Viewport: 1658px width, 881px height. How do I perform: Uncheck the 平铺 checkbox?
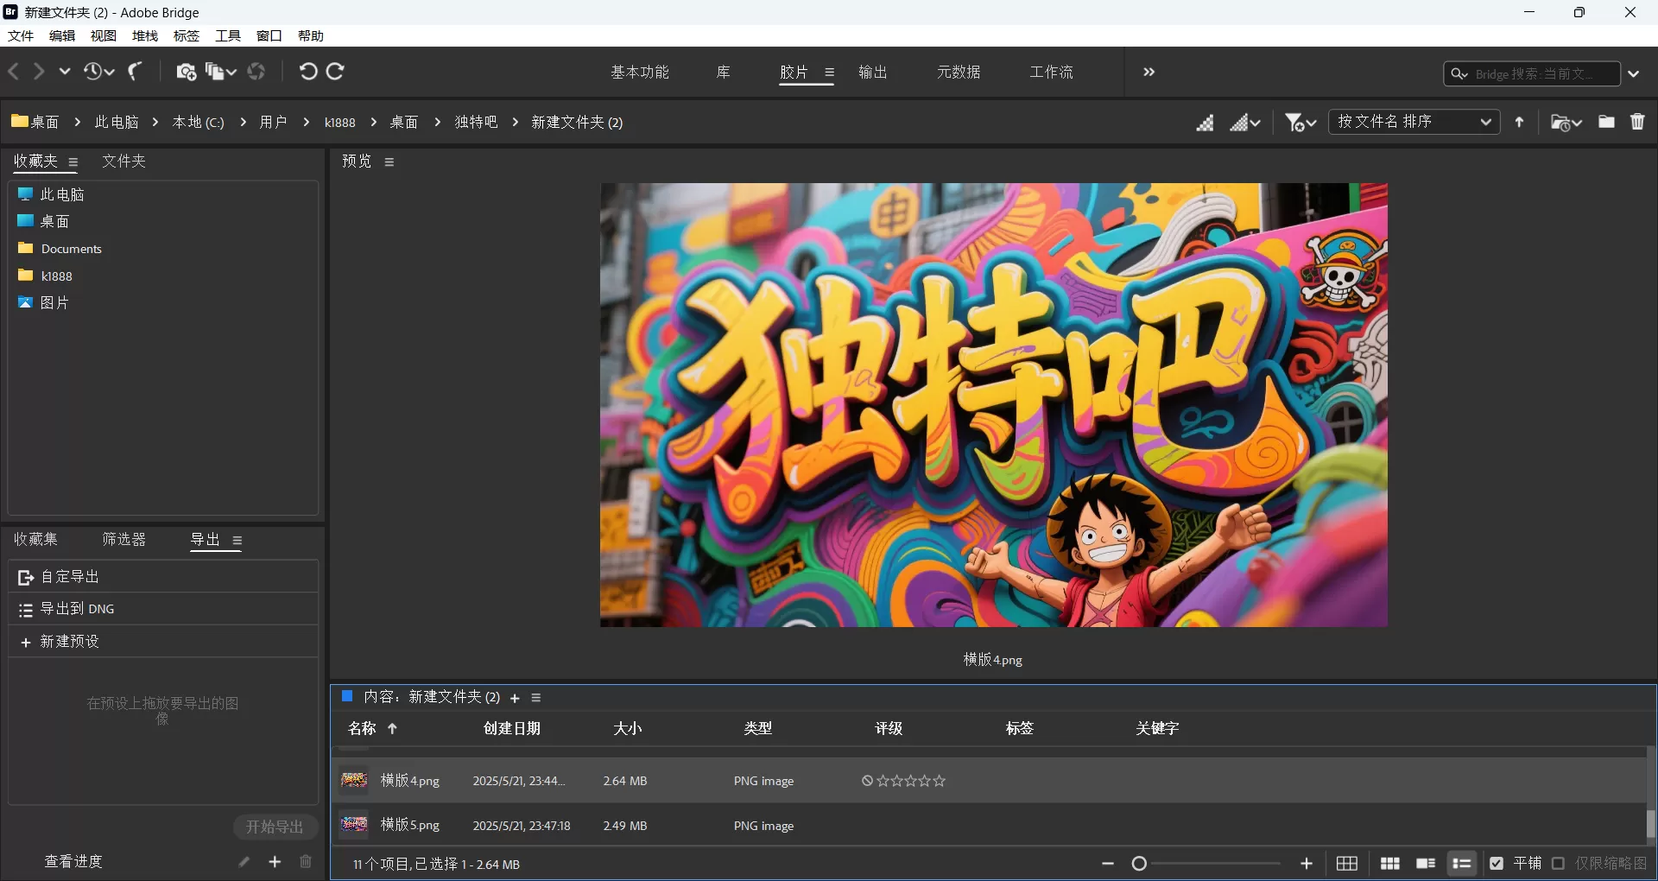point(1497,863)
